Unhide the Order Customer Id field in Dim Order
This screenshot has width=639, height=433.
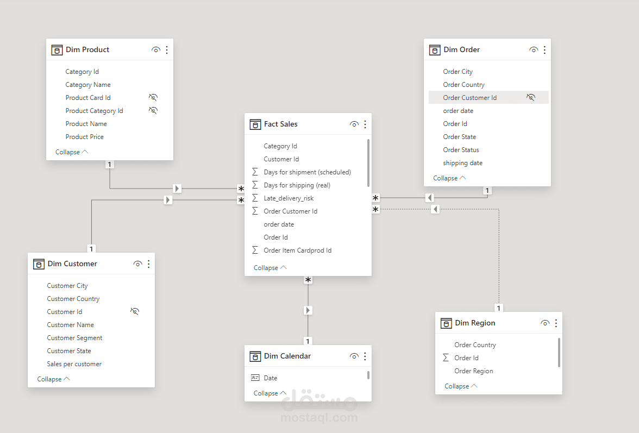click(531, 98)
